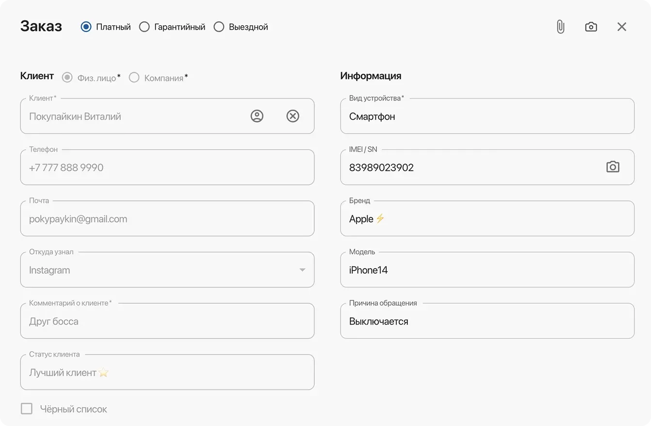Open client profile icon in Клиент field
This screenshot has height=426, width=651.
tap(257, 116)
